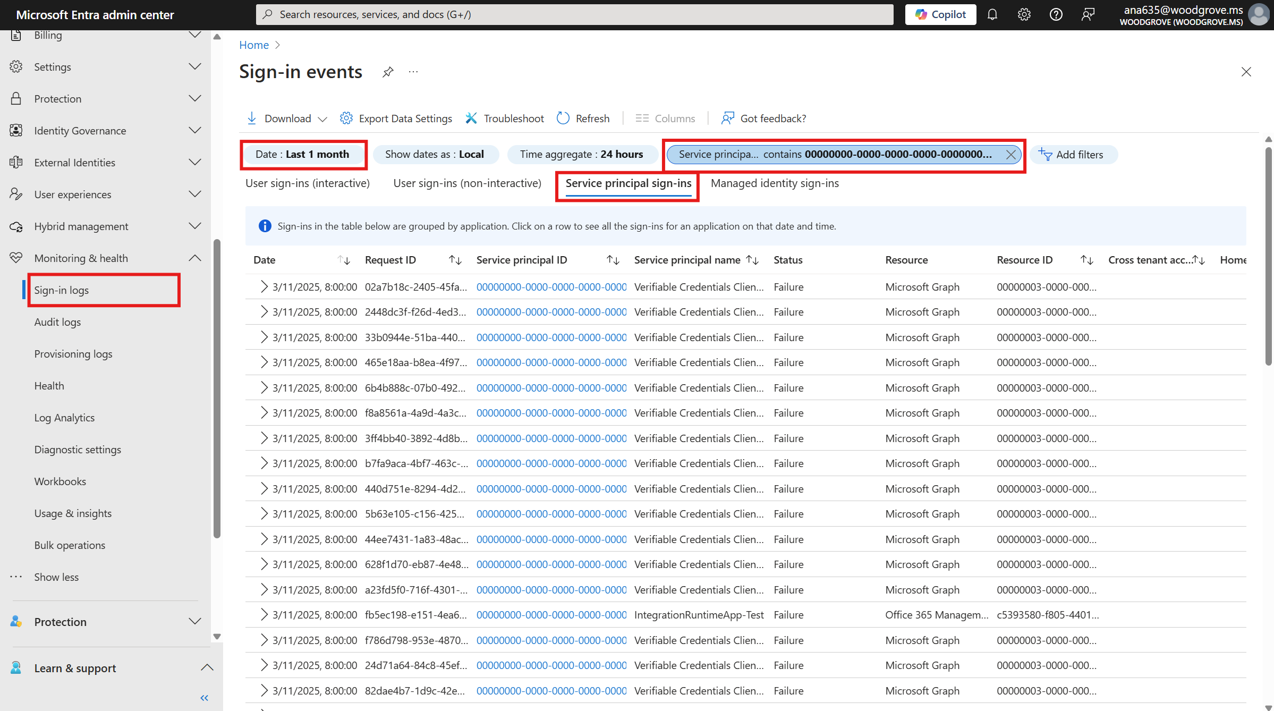Screen dimensions: 1274x711
Task: Open the settings gear in top bar
Action: point(1024,14)
